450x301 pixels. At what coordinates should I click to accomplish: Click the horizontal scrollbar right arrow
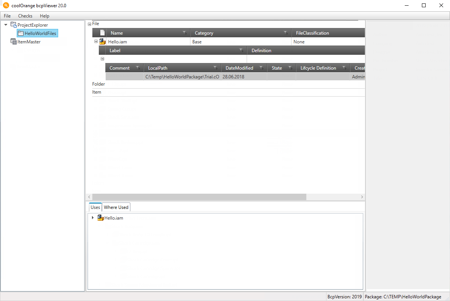click(x=362, y=197)
